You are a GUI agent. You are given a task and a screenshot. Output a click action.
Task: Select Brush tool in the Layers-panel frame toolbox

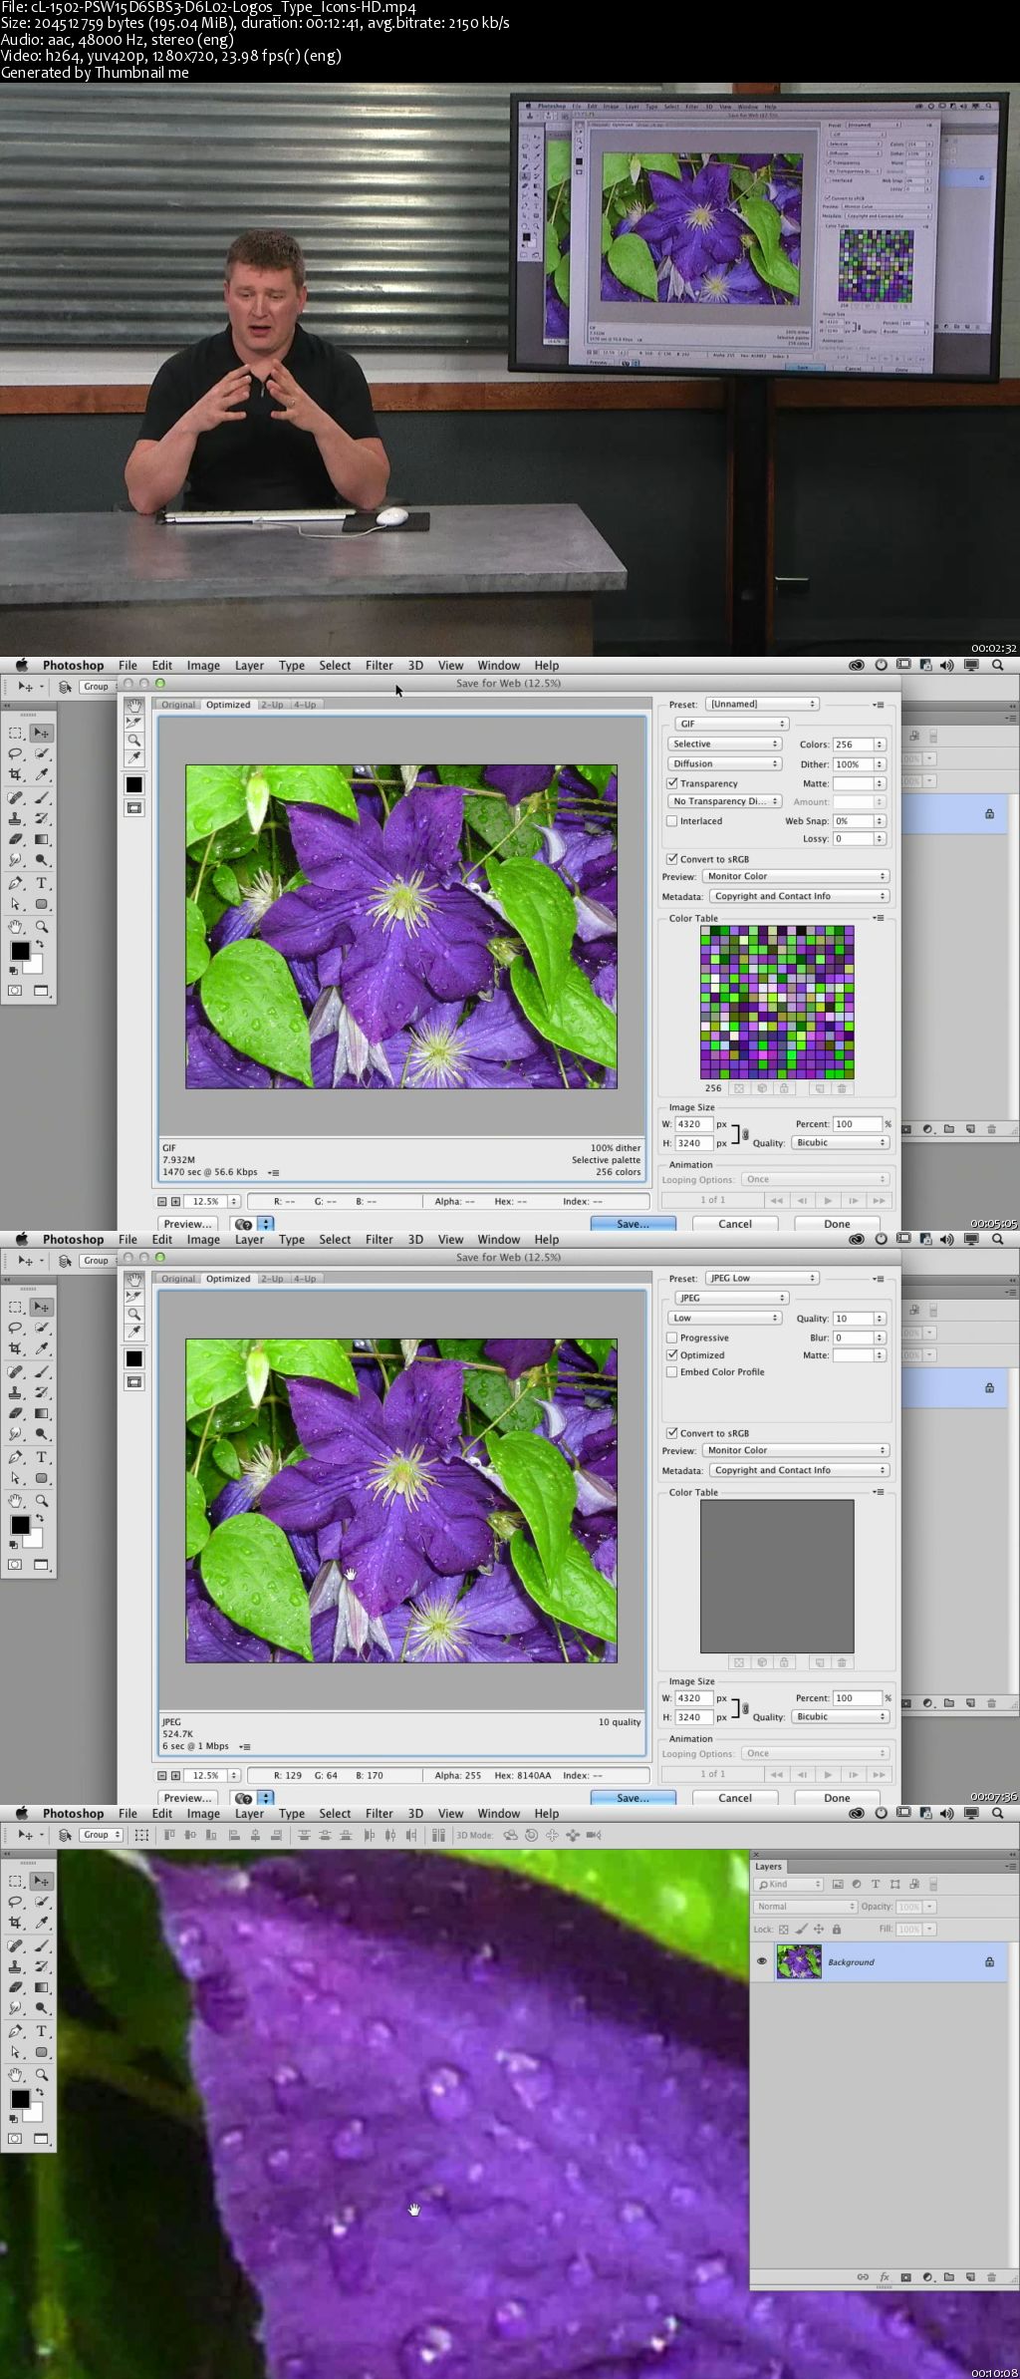click(x=42, y=1945)
